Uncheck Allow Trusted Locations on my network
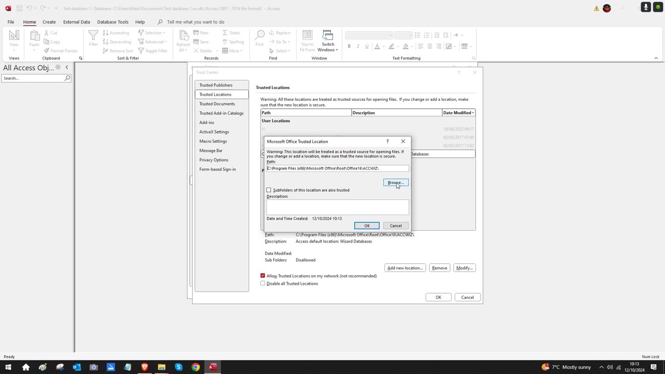The height and width of the screenshot is (374, 665). (x=263, y=276)
